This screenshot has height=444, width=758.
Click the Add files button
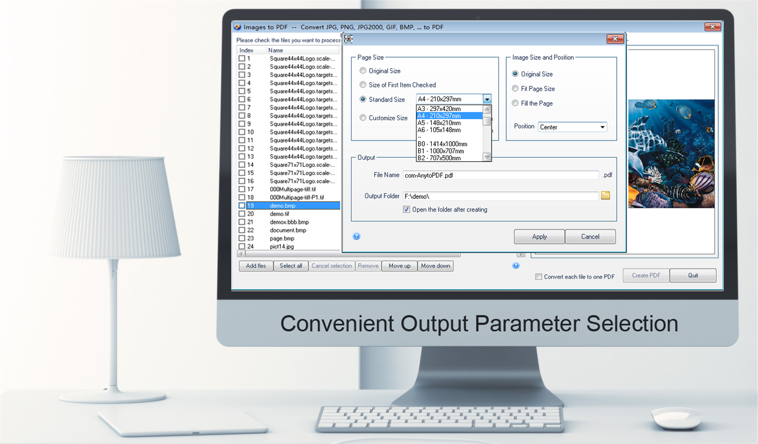coord(256,265)
